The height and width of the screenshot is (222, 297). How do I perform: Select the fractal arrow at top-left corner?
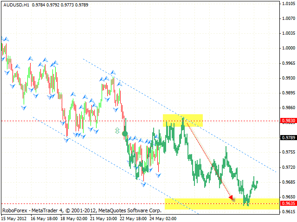(5, 40)
